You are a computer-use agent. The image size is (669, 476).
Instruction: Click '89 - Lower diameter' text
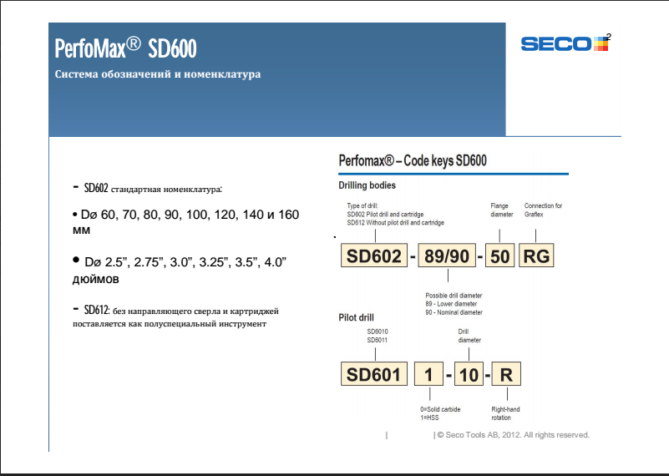pos(451,304)
